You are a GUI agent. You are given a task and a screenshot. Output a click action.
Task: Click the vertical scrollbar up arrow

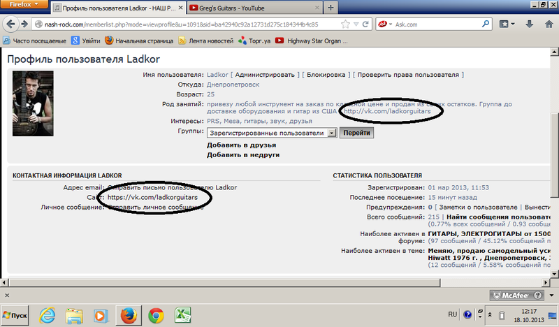(554, 52)
